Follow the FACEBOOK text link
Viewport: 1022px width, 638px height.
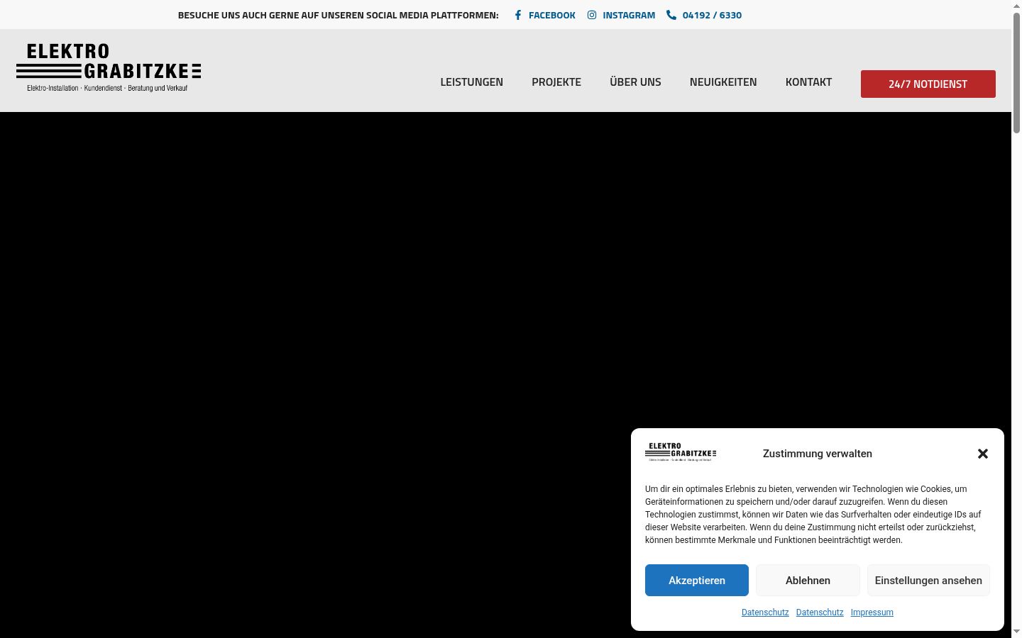pos(552,15)
